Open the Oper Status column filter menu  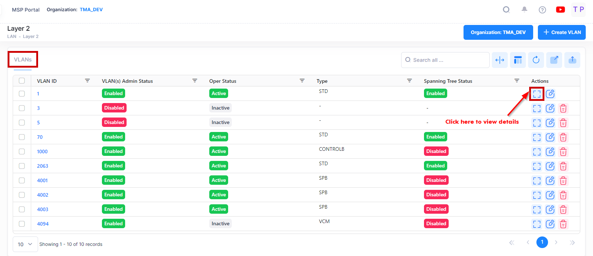[302, 81]
